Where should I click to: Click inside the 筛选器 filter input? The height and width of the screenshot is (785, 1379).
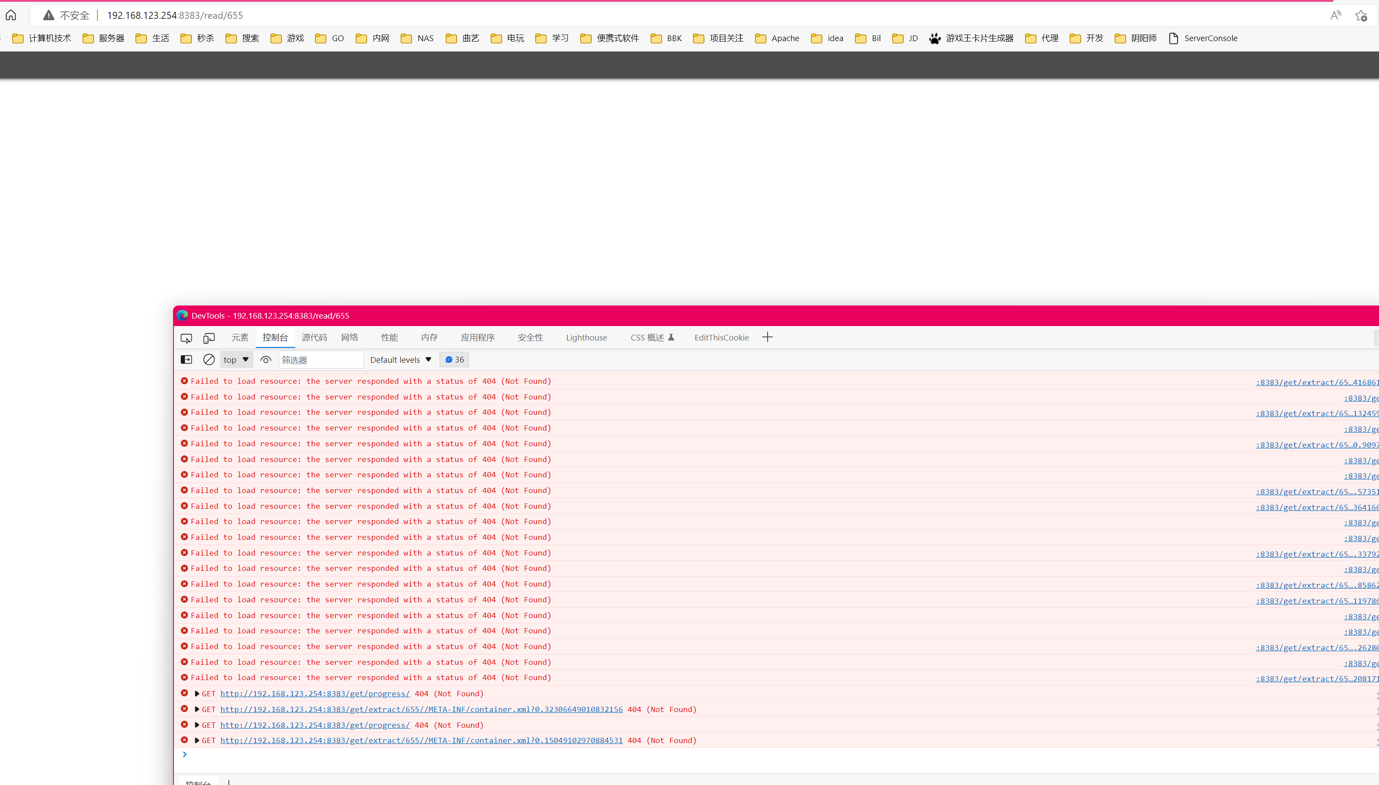pyautogui.click(x=321, y=359)
